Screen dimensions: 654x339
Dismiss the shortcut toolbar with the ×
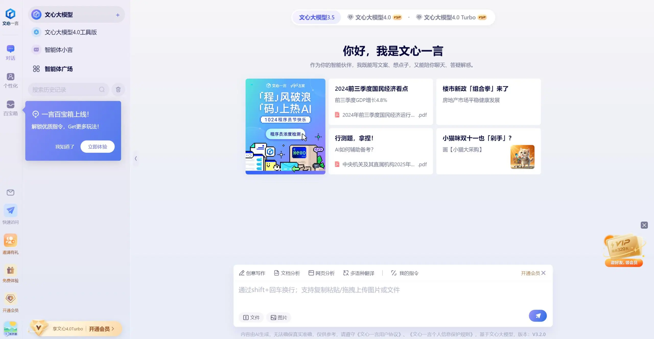[543, 273]
